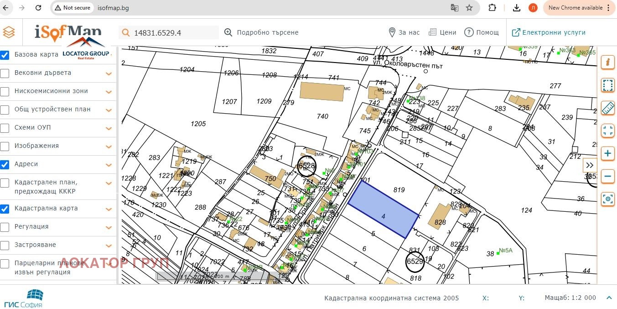Viewport: 617px width, 309px height.
Task: Enable the Регулация layer checkbox
Action: [x=5, y=227]
